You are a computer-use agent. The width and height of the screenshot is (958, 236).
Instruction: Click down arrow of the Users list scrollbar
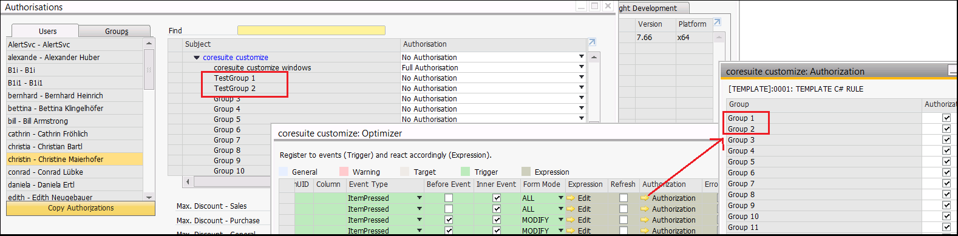149,197
